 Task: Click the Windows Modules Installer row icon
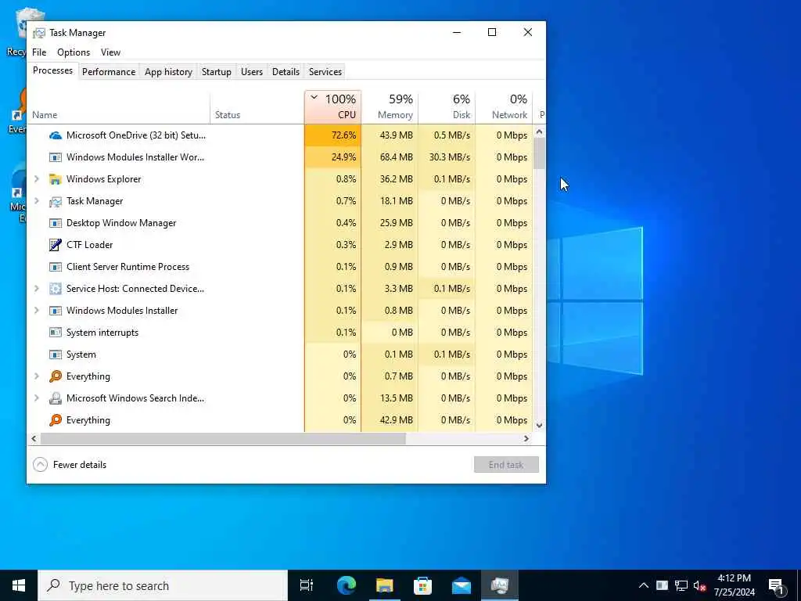tap(56, 311)
